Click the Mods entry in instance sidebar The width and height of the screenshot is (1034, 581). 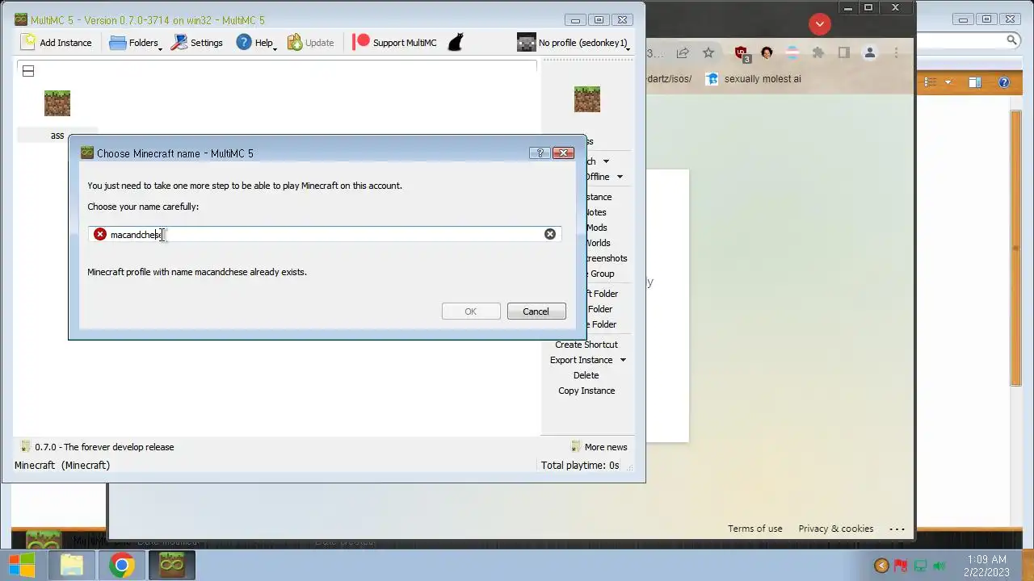pyautogui.click(x=596, y=228)
